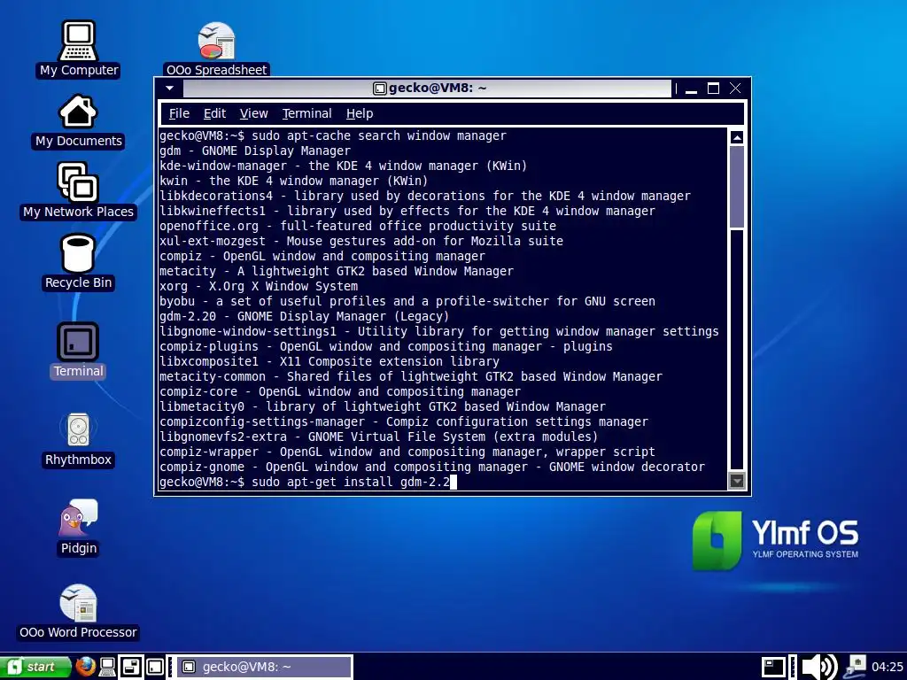This screenshot has width=907, height=680.
Task: Click the 'metacity - A lightweight GTK2' line
Action: pyautogui.click(x=336, y=271)
